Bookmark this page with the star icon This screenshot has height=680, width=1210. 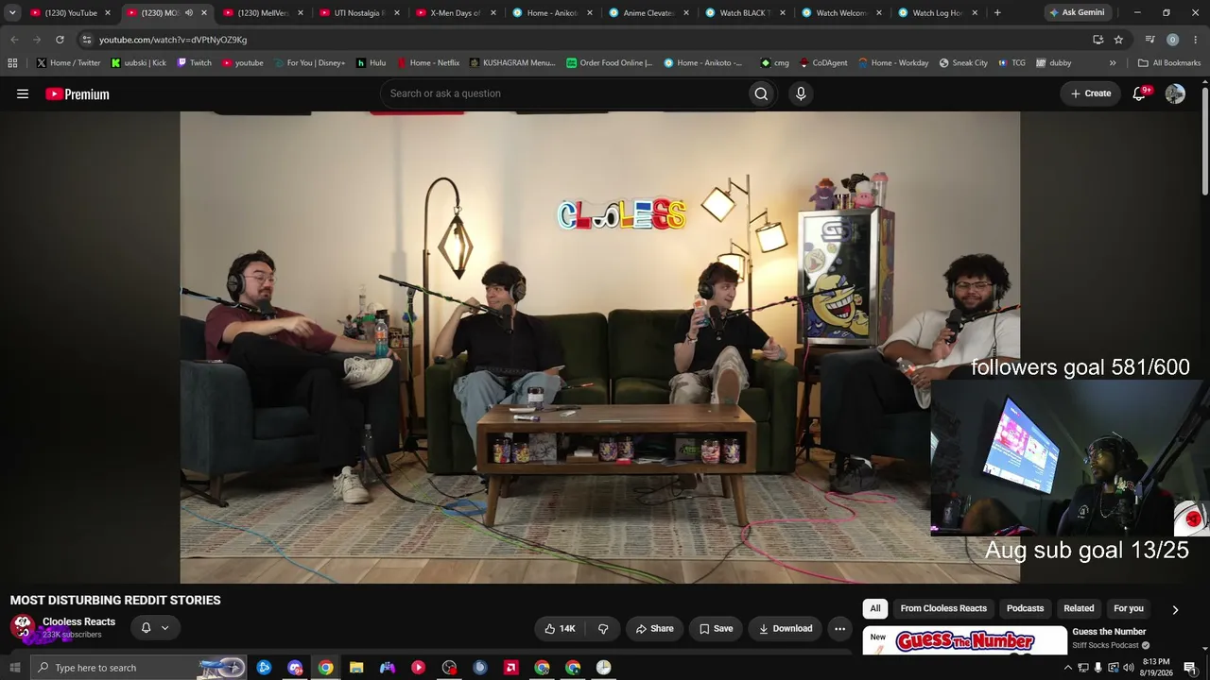1118,40
